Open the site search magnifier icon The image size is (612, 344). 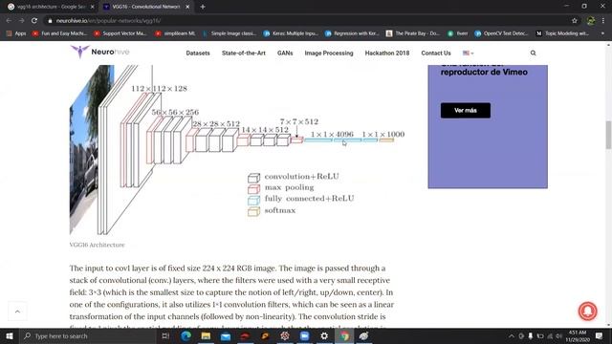(x=533, y=54)
